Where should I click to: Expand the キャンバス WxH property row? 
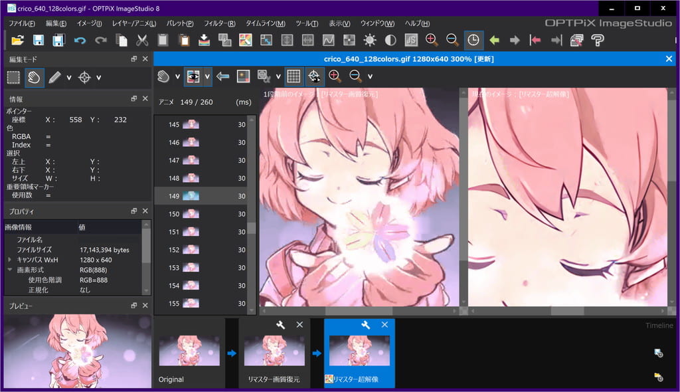click(9, 260)
